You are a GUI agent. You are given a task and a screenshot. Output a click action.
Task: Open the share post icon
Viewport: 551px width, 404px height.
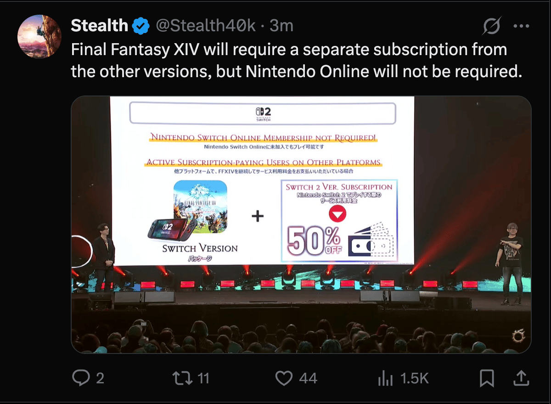521,378
